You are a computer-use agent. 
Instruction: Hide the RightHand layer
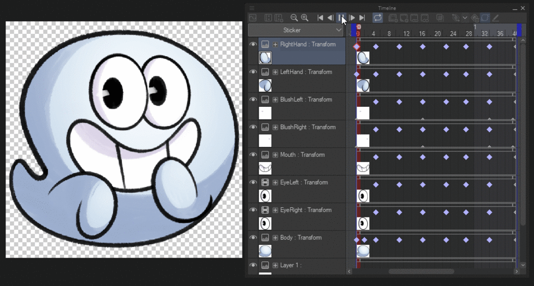click(253, 45)
